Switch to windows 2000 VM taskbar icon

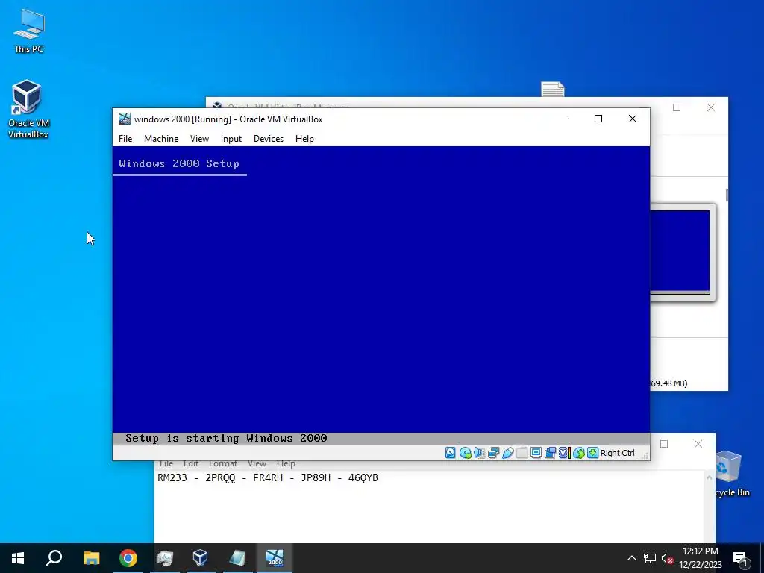click(x=275, y=558)
